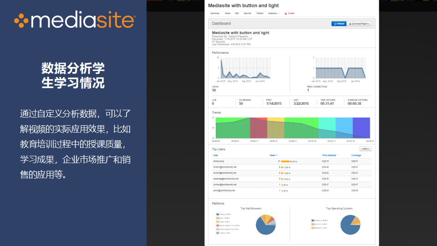Screen dimensions: 437x246
Task: Click the blue Refresh button
Action: (339, 24)
